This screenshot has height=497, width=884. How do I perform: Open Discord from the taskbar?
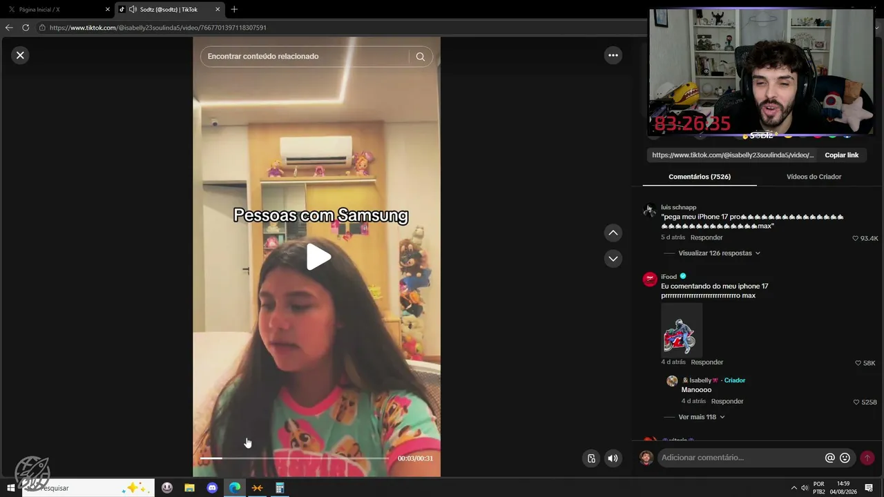[x=212, y=488]
